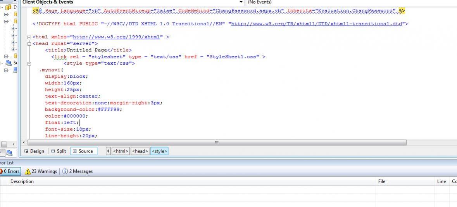This screenshot has width=457, height=207.
Task: Click the left arrow before tag navigator
Action: [x=108, y=151]
